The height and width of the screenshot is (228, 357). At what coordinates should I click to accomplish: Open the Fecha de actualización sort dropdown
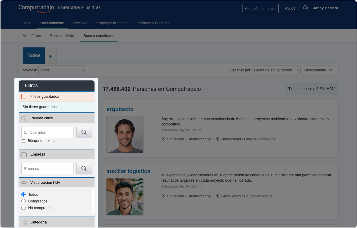(x=276, y=70)
